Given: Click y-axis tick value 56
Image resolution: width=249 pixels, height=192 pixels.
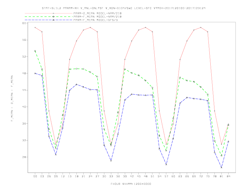Looking at the screenshot, I should pyautogui.click(x=24, y=40).
